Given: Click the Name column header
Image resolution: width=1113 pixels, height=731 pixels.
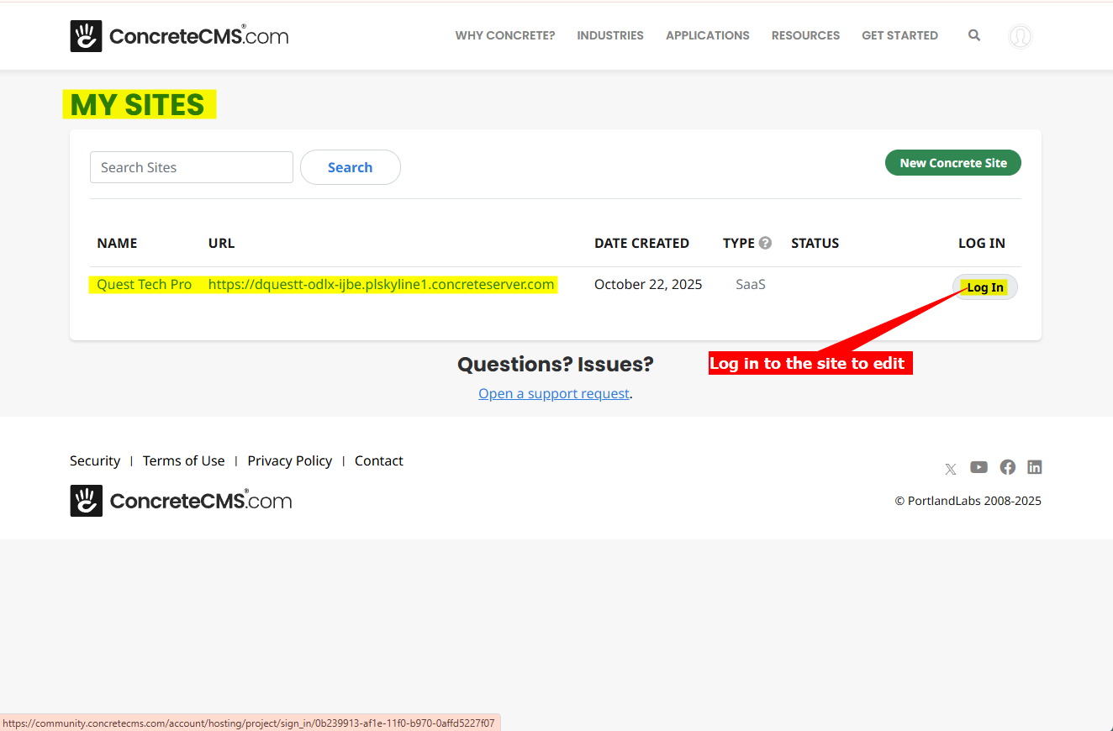Looking at the screenshot, I should coord(117,243).
